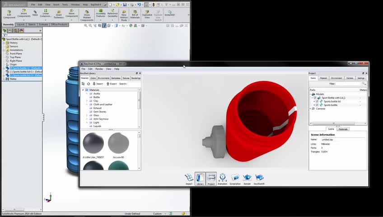The width and height of the screenshot is (383, 217).
Task: Collapse the Materials root folder in KeyShot Library
Action: [x=83, y=90]
